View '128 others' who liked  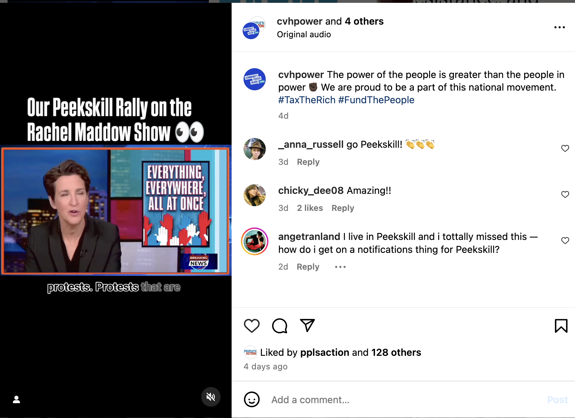396,352
